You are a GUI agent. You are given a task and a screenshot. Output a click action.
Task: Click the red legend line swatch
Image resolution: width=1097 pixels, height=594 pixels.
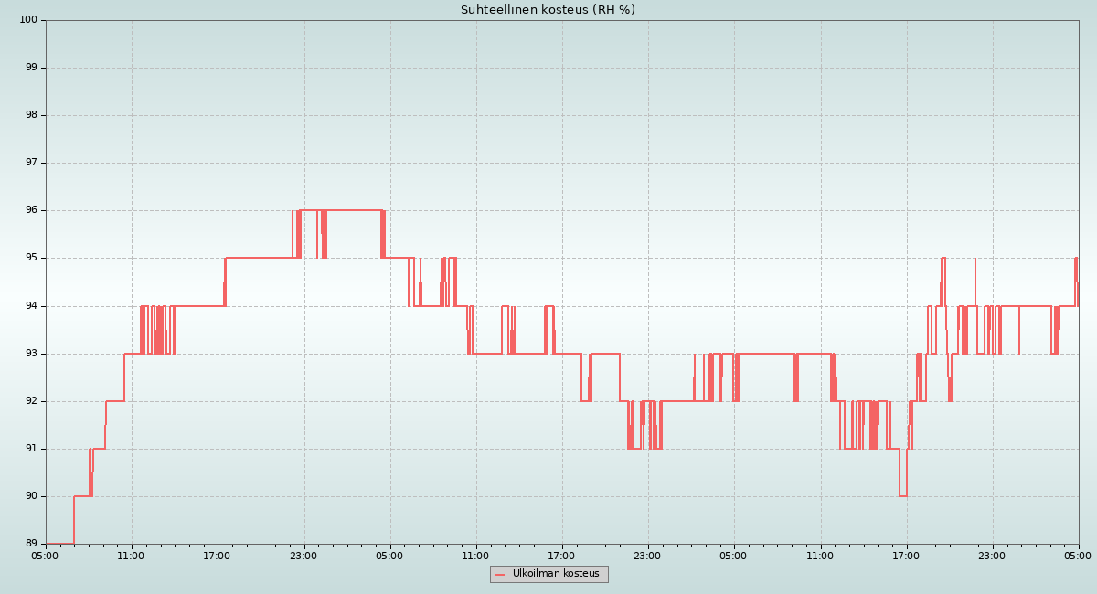coord(499,575)
